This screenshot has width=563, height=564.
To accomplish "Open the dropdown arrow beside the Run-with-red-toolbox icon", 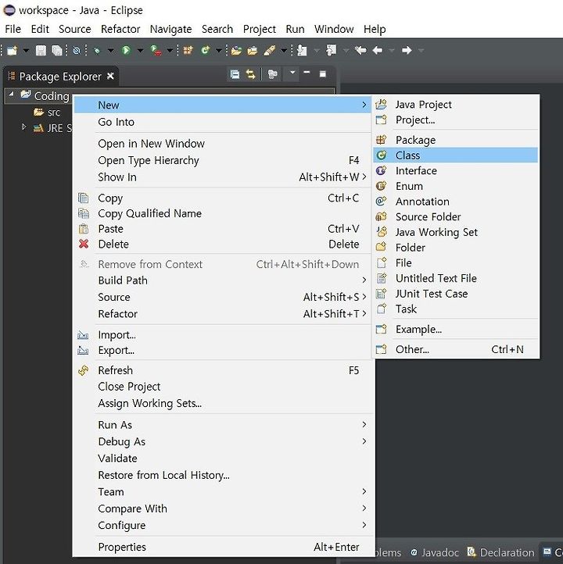I will (x=170, y=50).
